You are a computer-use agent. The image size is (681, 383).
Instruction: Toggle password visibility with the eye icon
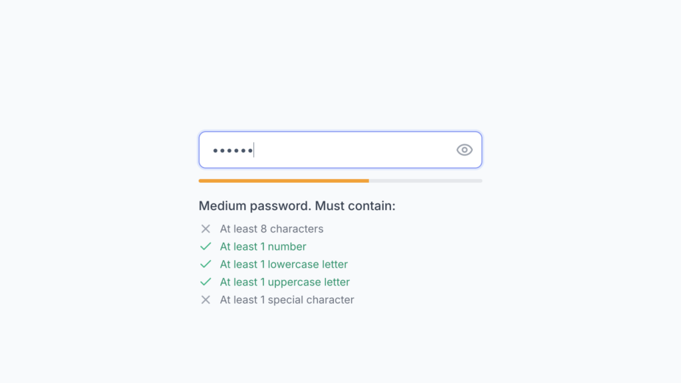(x=464, y=150)
